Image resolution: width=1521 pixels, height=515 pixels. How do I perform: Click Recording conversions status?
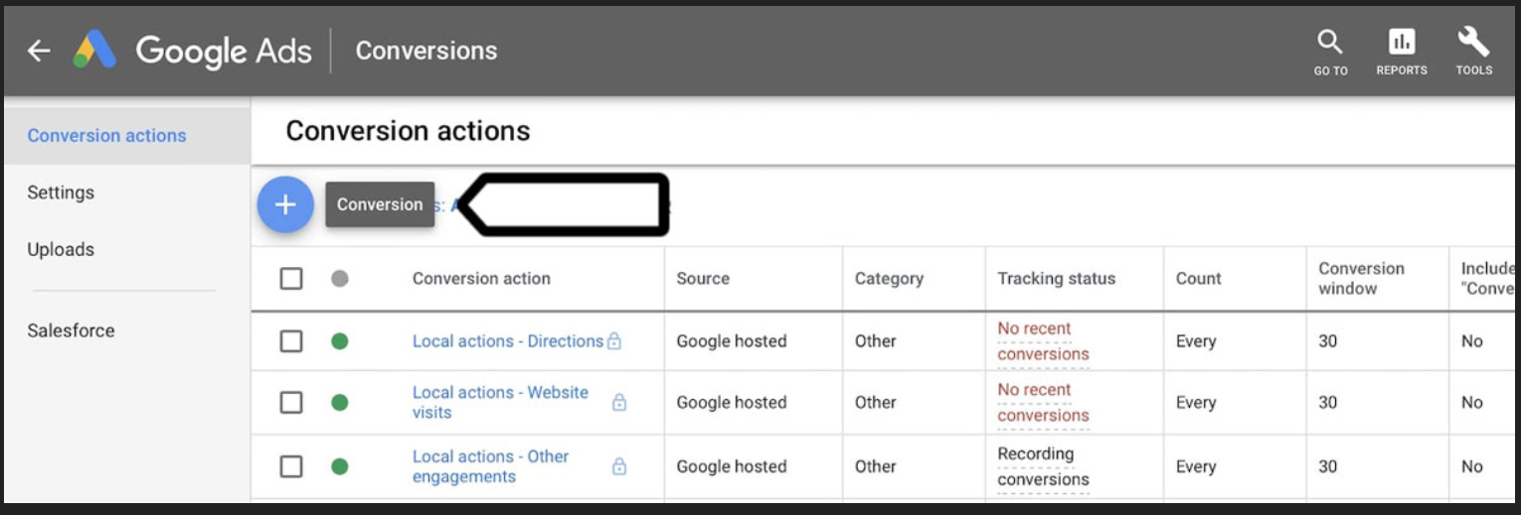pos(1043,466)
